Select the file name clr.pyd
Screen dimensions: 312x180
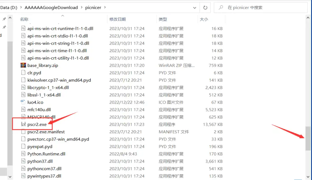pos(34,73)
